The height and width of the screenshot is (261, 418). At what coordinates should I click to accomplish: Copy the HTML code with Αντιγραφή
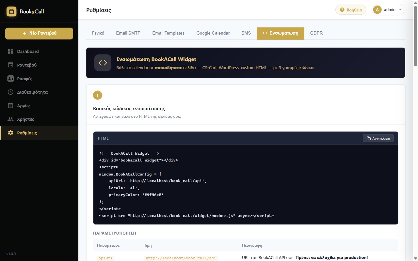tap(378, 138)
